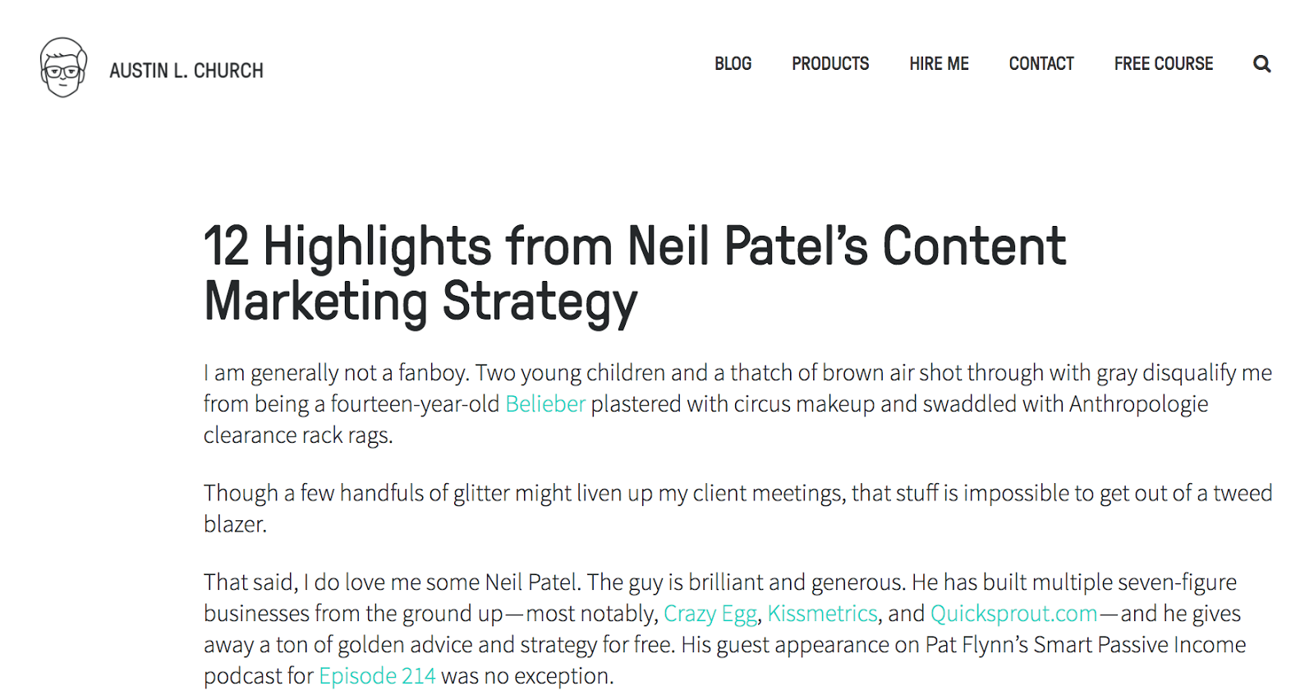Screen dimensions: 1314x700
Task: Click the word "Anthropologie" in the first paragraph
Action: 1138,404
